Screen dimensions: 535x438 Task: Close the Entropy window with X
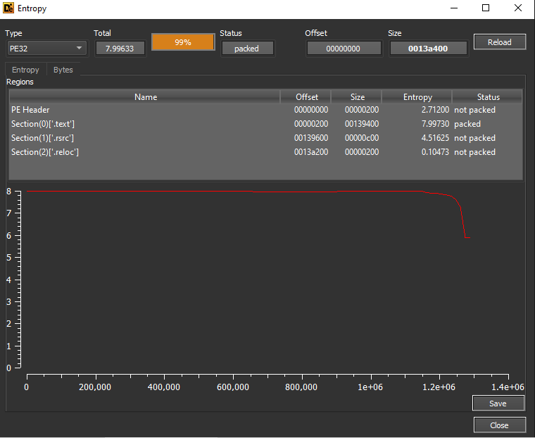click(518, 8)
